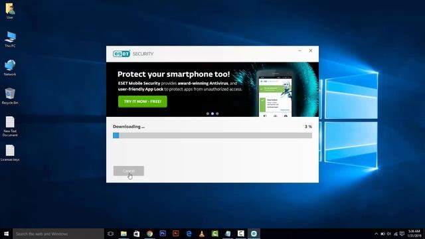425x239 pixels.
Task: Open the green Camtasia taskbar icon
Action: click(215, 234)
